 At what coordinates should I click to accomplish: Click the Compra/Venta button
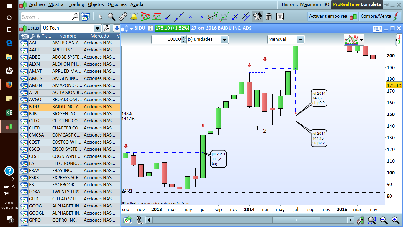(x=380, y=17)
